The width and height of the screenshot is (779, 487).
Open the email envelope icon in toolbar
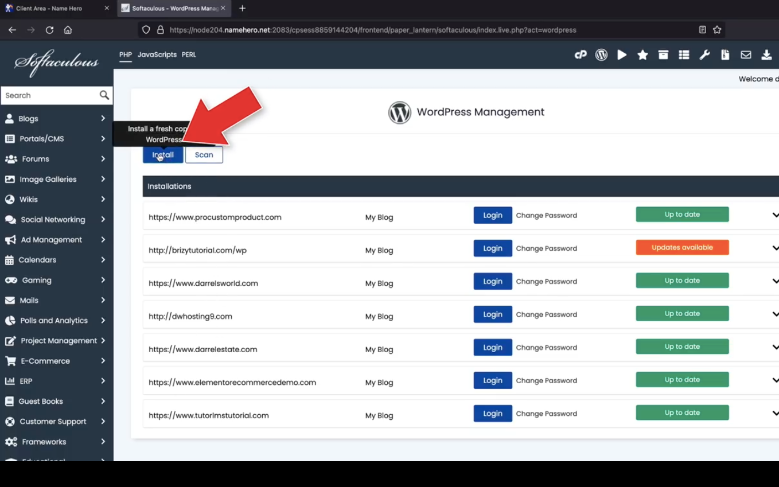(746, 54)
